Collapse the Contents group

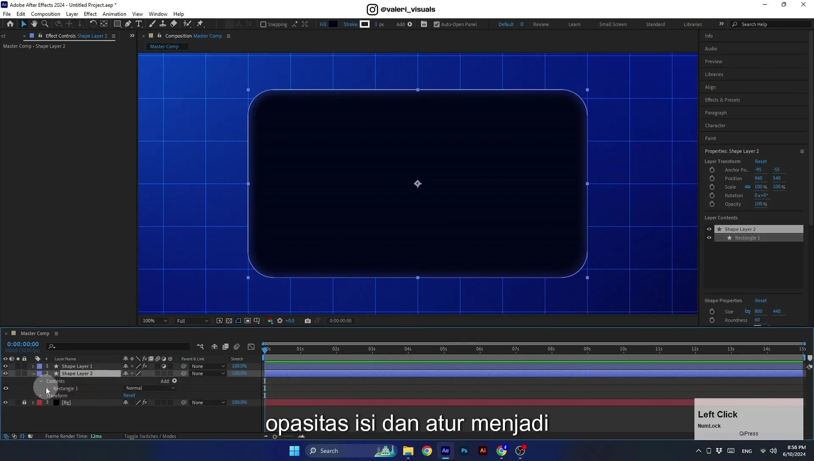pyautogui.click(x=41, y=381)
